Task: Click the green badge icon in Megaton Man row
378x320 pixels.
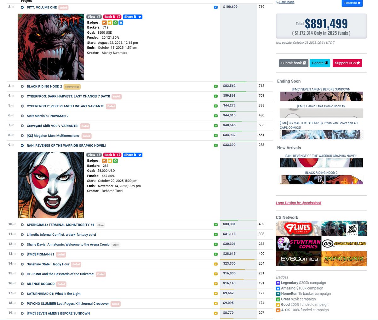Action: (216, 136)
